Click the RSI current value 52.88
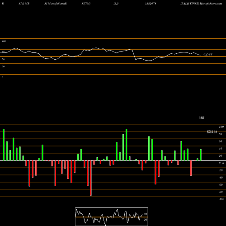Screen dimensions: 226x226 208,54
